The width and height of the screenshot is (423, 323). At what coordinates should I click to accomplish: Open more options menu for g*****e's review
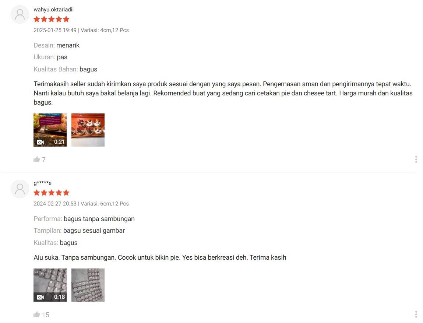point(416,315)
